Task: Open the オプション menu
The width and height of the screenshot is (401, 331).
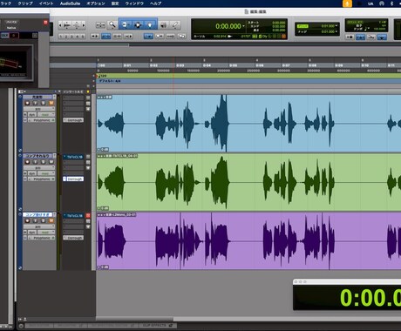Action: click(96, 3)
